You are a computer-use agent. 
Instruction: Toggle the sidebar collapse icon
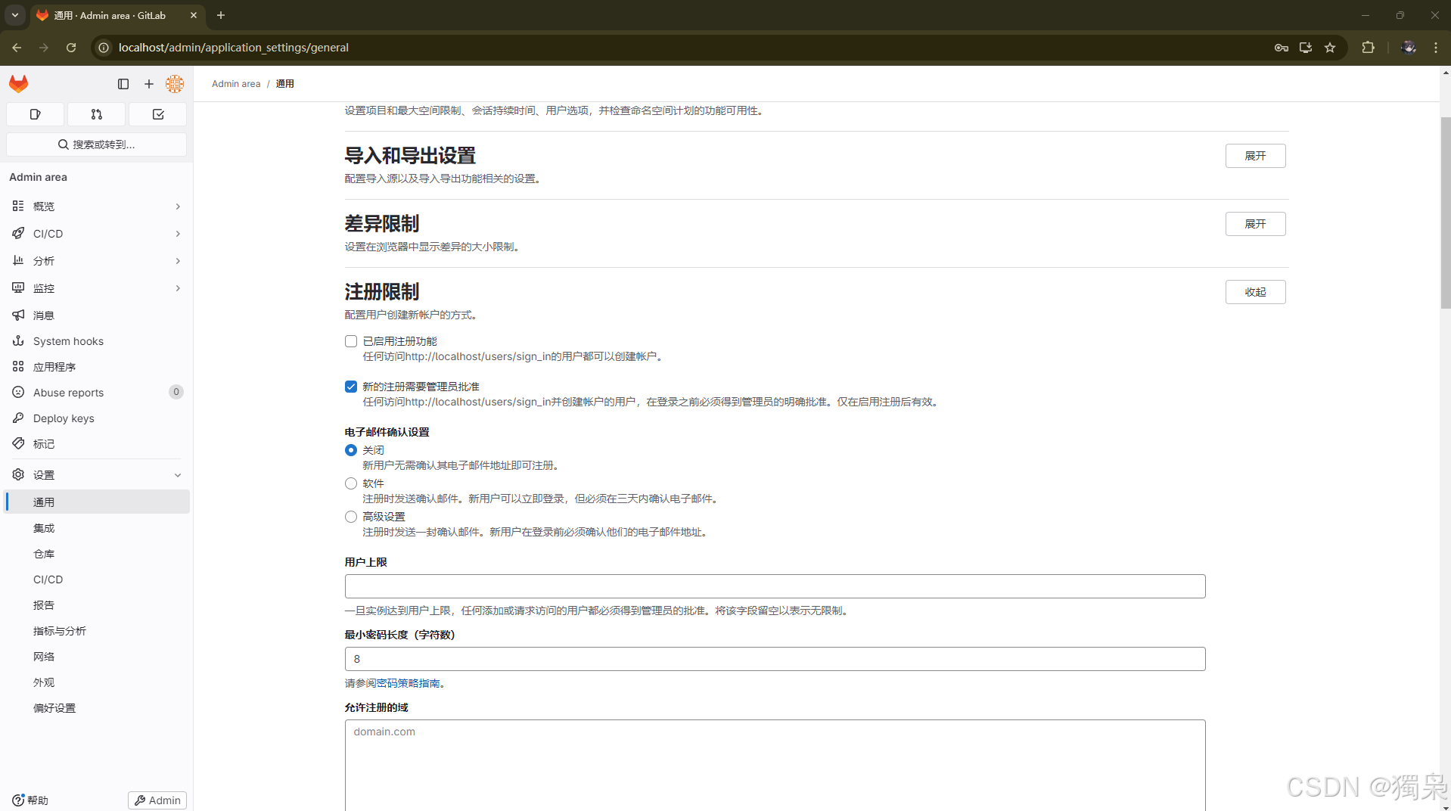123,84
